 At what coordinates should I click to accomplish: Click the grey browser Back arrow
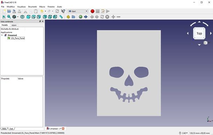(x=92, y=17)
